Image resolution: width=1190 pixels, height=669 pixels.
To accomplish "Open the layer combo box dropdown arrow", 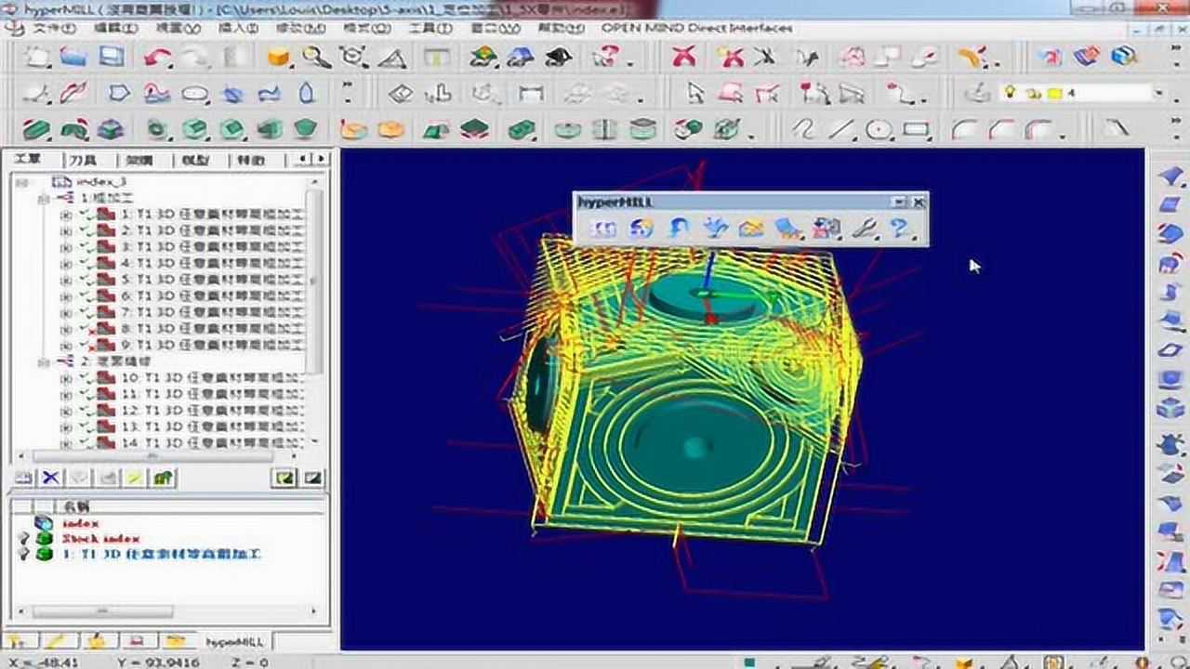I will 1158,93.
